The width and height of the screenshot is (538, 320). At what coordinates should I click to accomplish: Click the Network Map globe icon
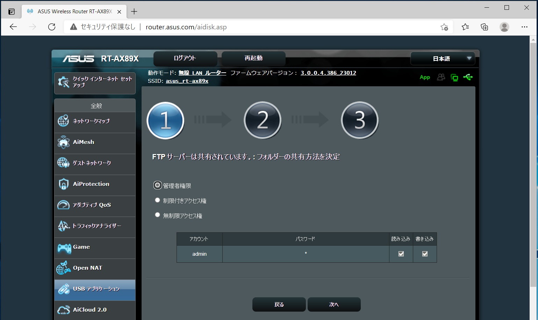[63, 121]
